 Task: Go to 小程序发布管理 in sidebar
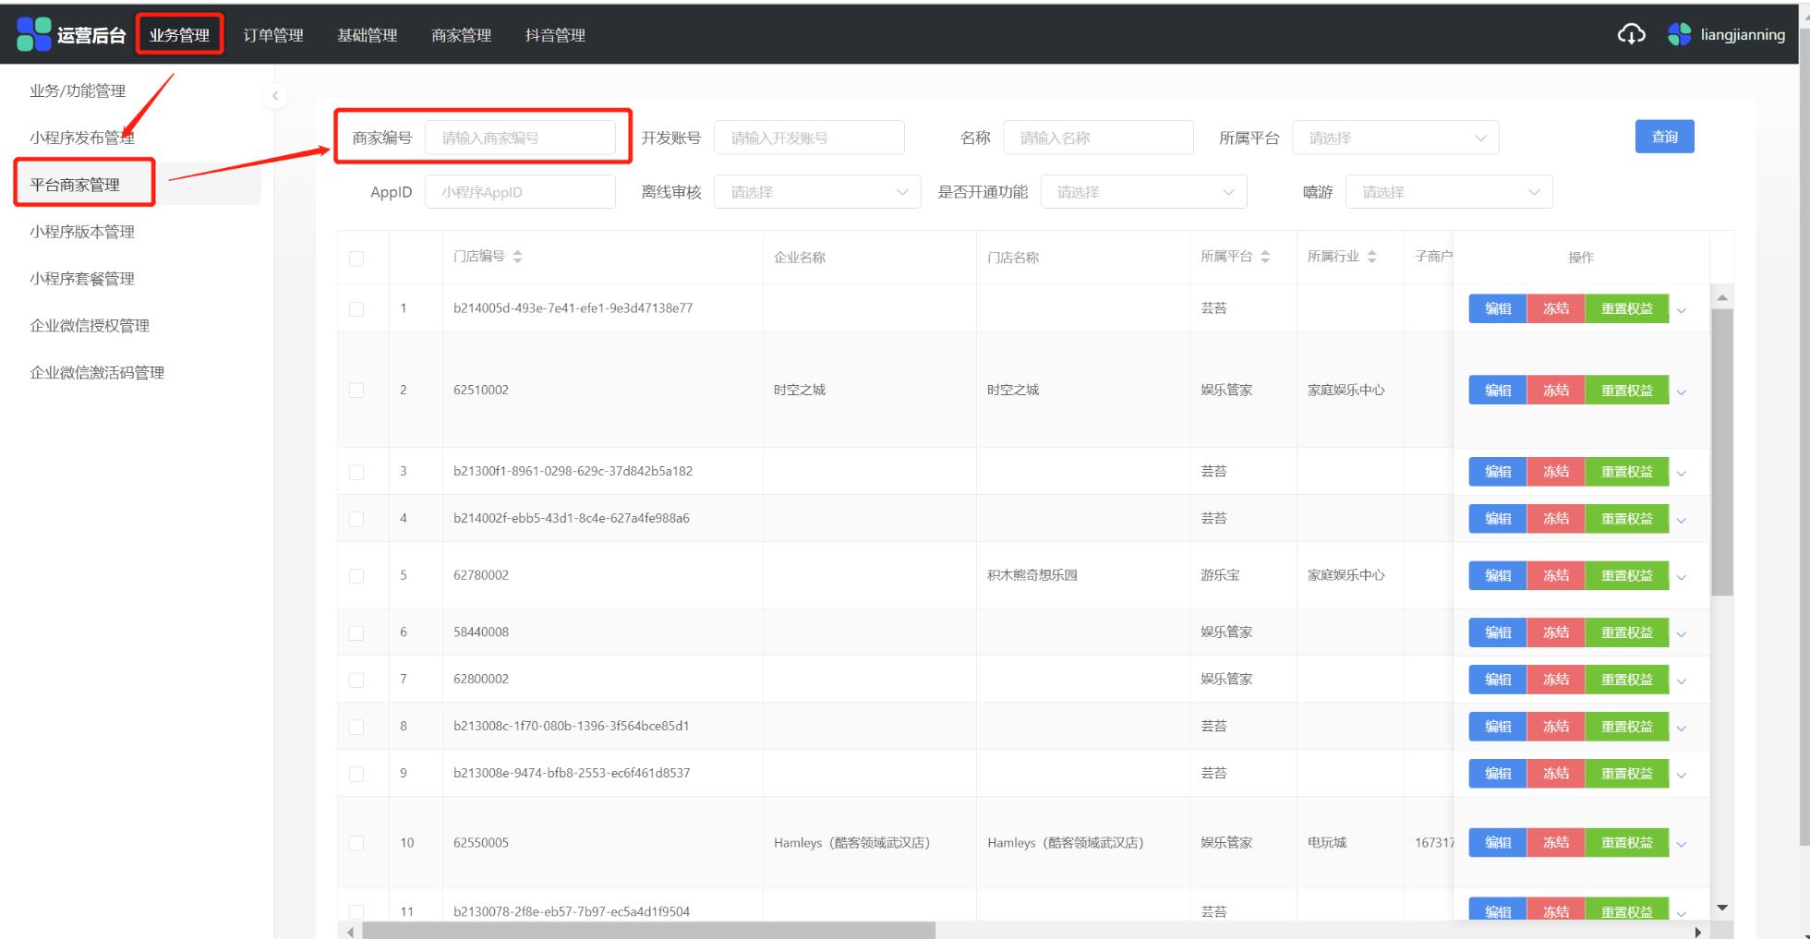(82, 138)
